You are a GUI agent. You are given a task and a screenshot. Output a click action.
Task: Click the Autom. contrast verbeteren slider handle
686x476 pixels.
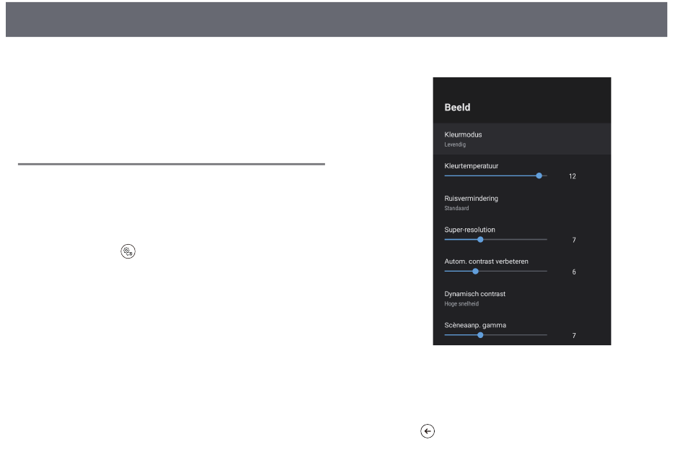[x=475, y=271]
